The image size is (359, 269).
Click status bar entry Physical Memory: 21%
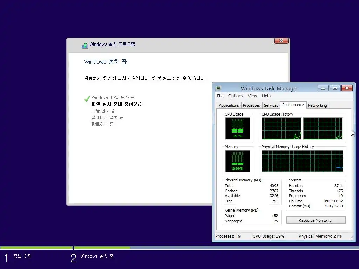pos(320,236)
